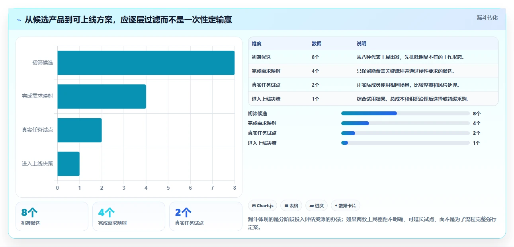Click the 初筛候选 label in the progress list
The image size is (514, 247).
click(x=257, y=113)
